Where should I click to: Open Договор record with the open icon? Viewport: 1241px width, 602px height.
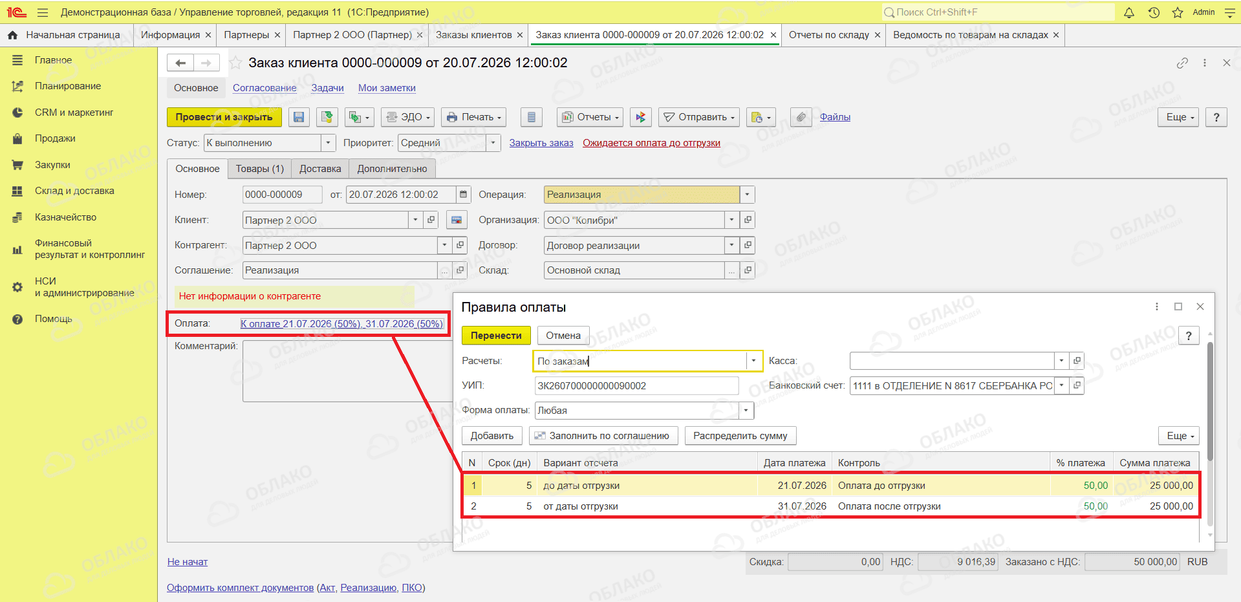tap(748, 245)
